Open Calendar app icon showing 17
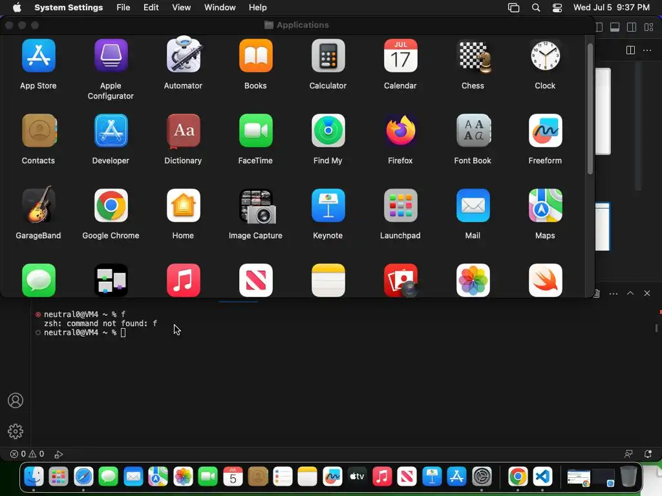662x496 pixels. (x=400, y=56)
